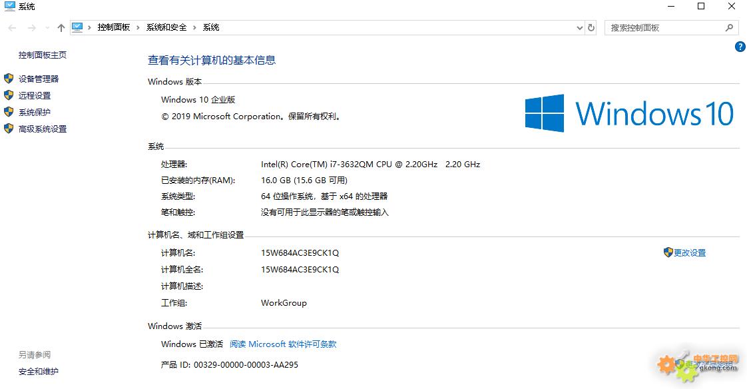
Task: Open address bar history dropdown
Action: click(x=579, y=28)
